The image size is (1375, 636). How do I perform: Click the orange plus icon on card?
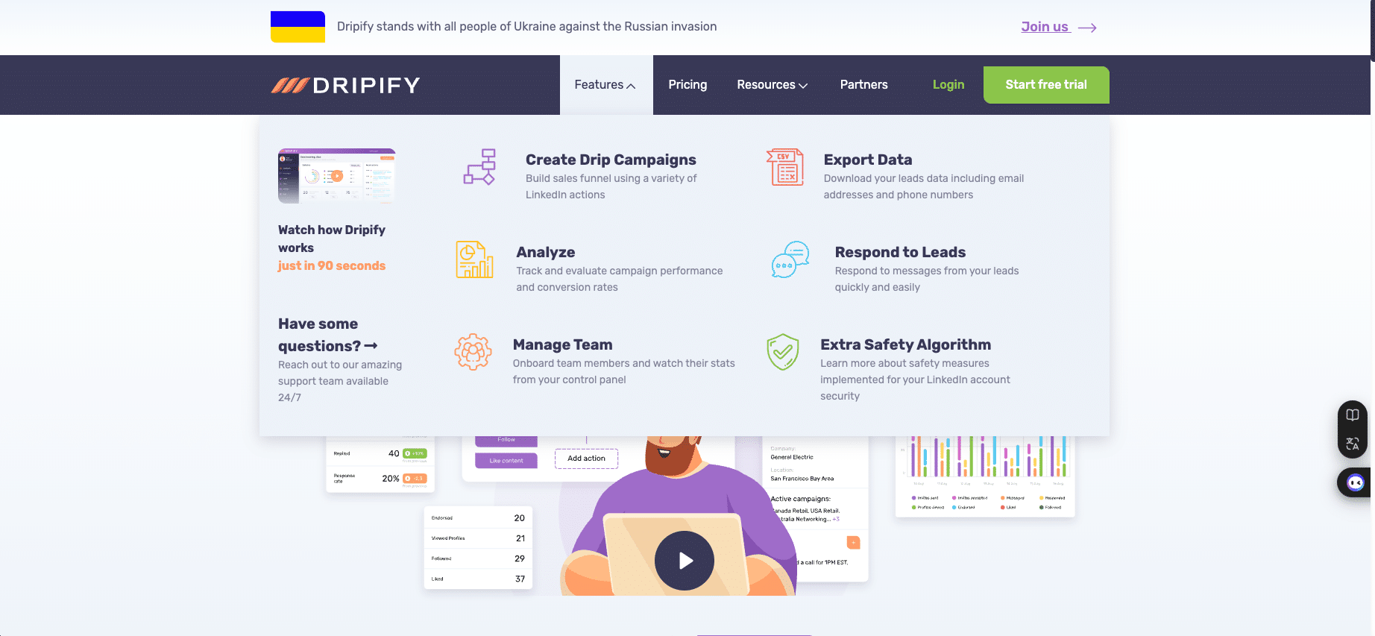click(854, 543)
